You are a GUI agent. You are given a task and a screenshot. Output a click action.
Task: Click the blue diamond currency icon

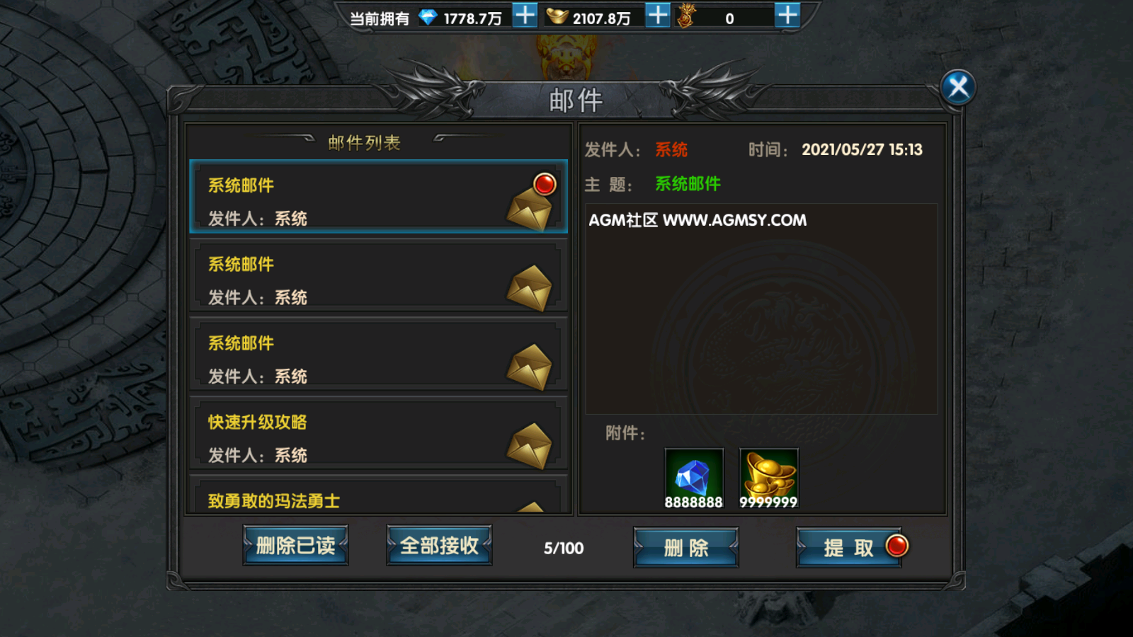click(x=428, y=17)
